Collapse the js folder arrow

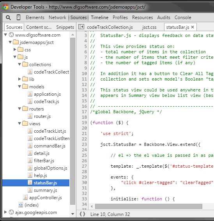[x=15, y=57]
